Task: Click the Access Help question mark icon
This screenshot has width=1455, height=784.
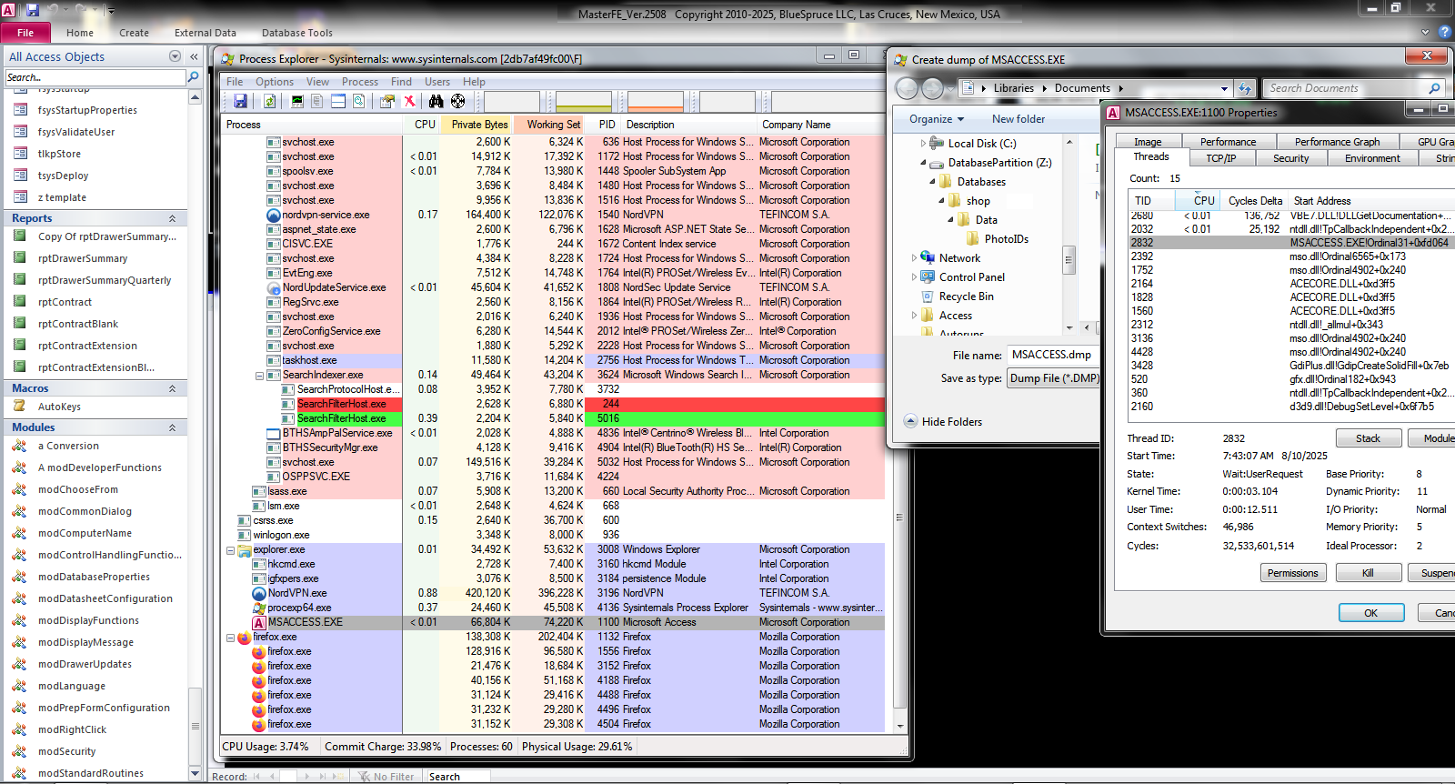Action: pyautogui.click(x=1444, y=32)
